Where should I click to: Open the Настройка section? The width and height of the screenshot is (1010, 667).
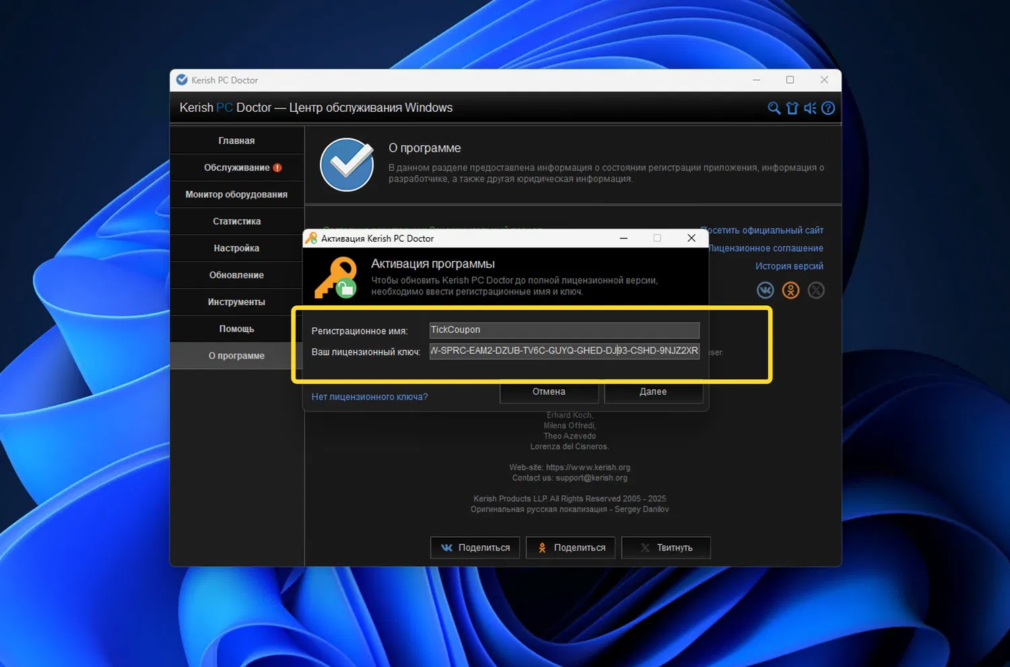(237, 249)
